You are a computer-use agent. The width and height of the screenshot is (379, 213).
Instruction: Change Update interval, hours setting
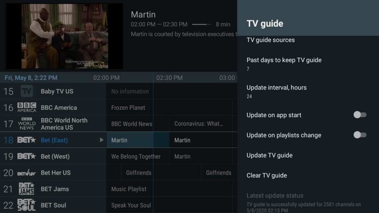coord(308,92)
